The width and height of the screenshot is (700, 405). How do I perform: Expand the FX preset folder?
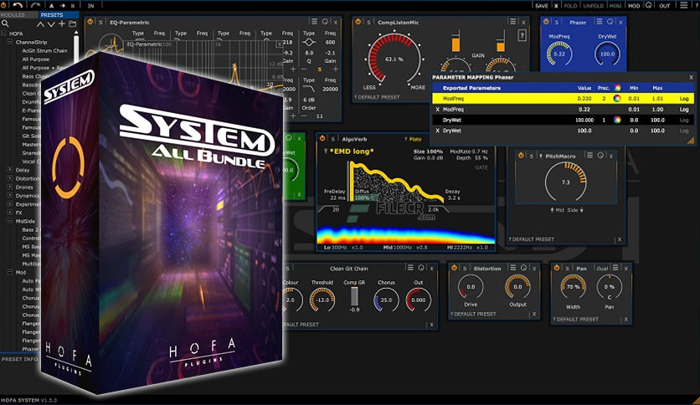coord(10,213)
